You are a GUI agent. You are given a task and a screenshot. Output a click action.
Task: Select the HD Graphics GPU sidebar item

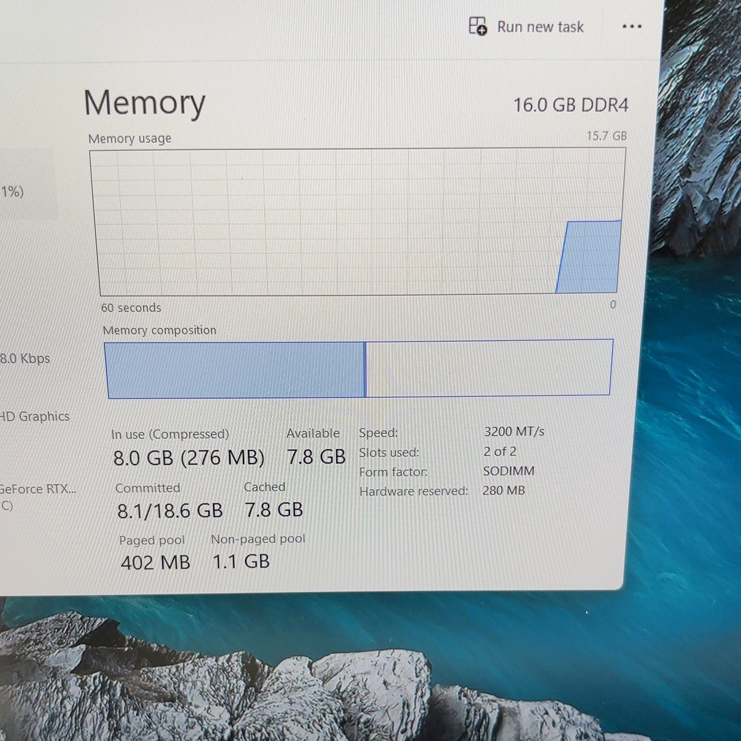(35, 416)
